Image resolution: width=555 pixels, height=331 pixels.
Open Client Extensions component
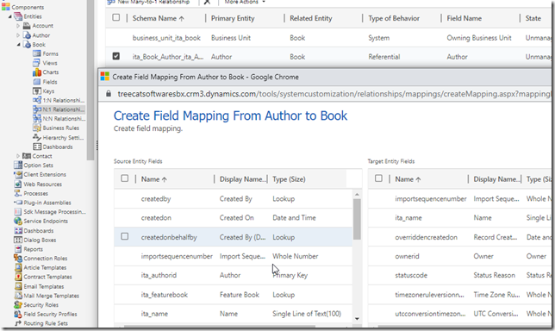tap(40, 174)
